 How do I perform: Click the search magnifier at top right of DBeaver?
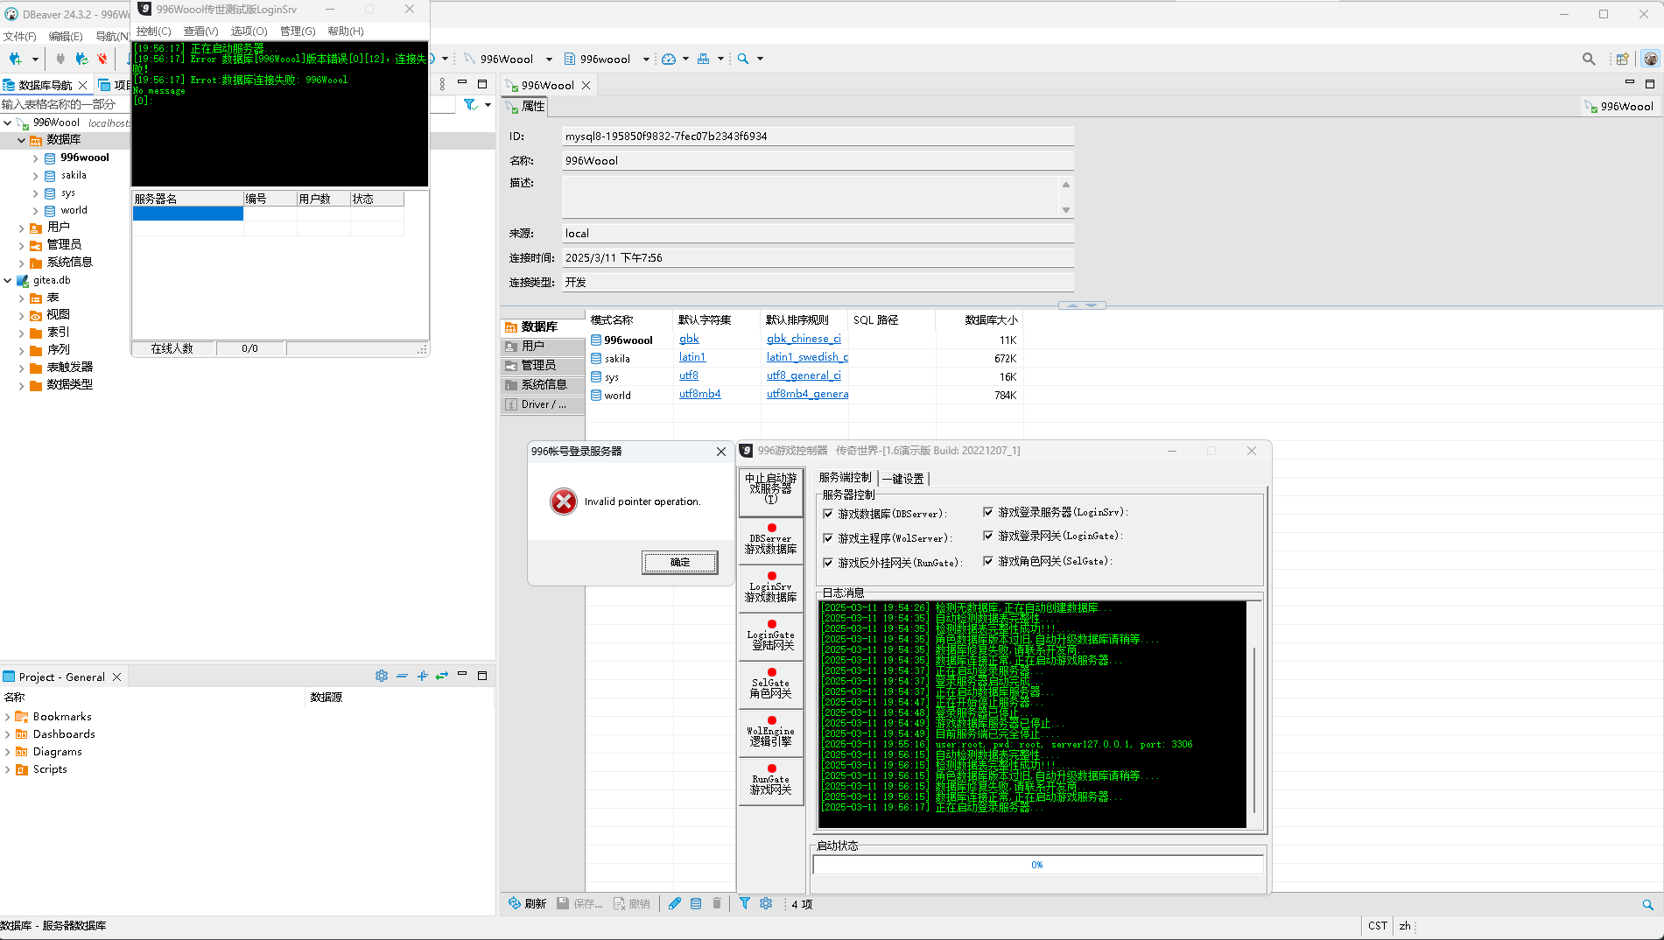tap(1589, 59)
